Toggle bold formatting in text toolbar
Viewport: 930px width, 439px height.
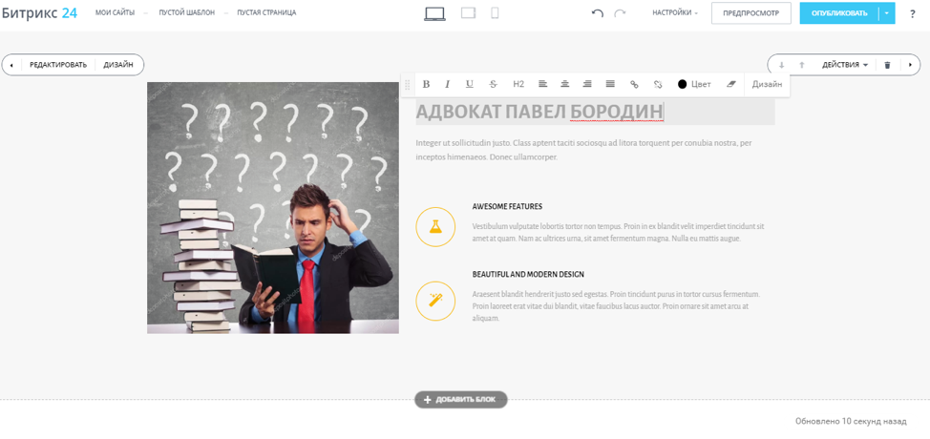(x=427, y=84)
